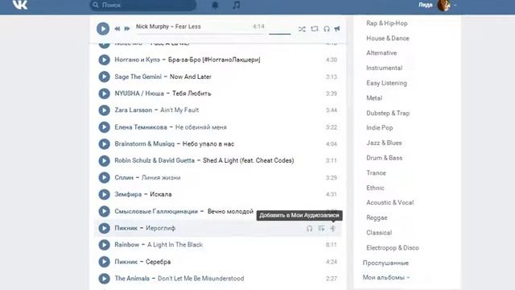515x290 pixels.
Task: Select Electropop & Disco genre
Action: (393, 247)
